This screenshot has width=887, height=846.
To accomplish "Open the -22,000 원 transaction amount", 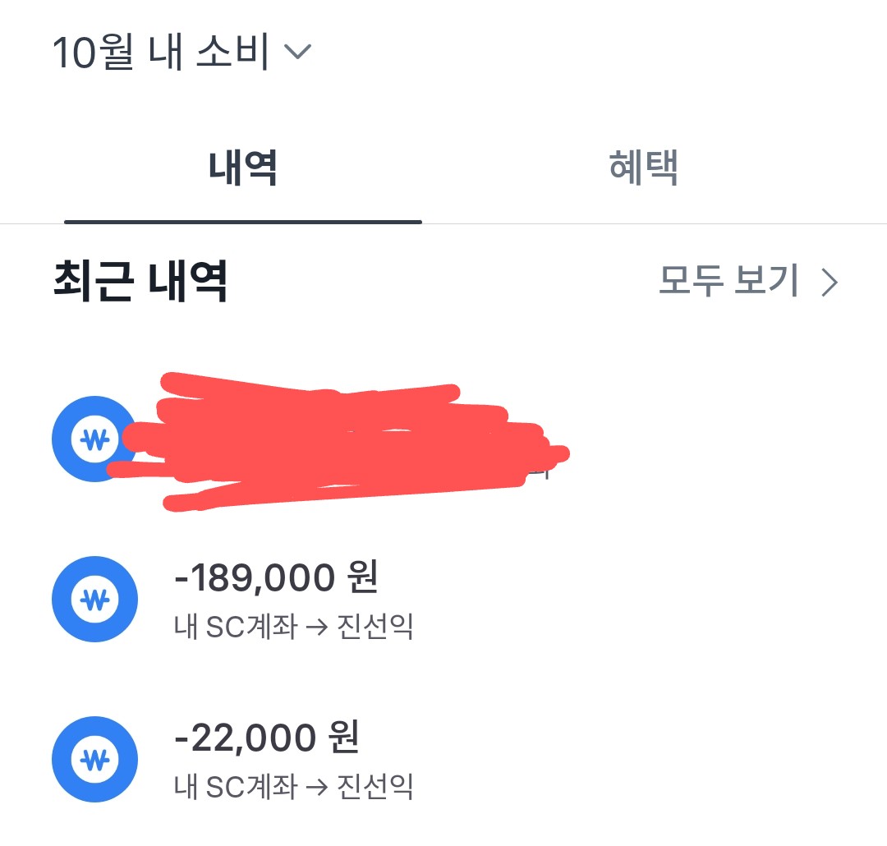I will pyautogui.click(x=266, y=738).
